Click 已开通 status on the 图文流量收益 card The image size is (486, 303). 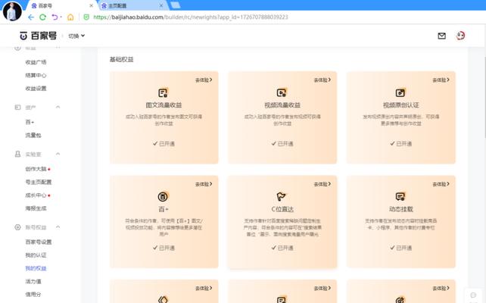(164, 144)
